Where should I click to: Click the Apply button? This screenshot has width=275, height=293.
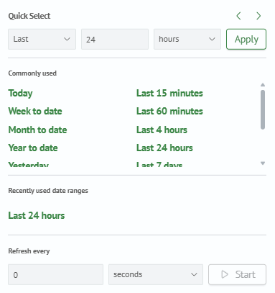(246, 39)
